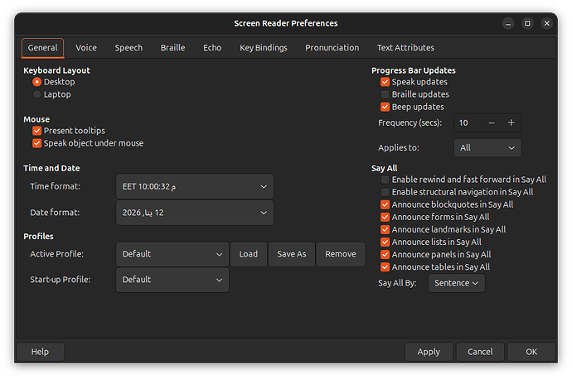Click the Frequency seconds input field

[467, 122]
